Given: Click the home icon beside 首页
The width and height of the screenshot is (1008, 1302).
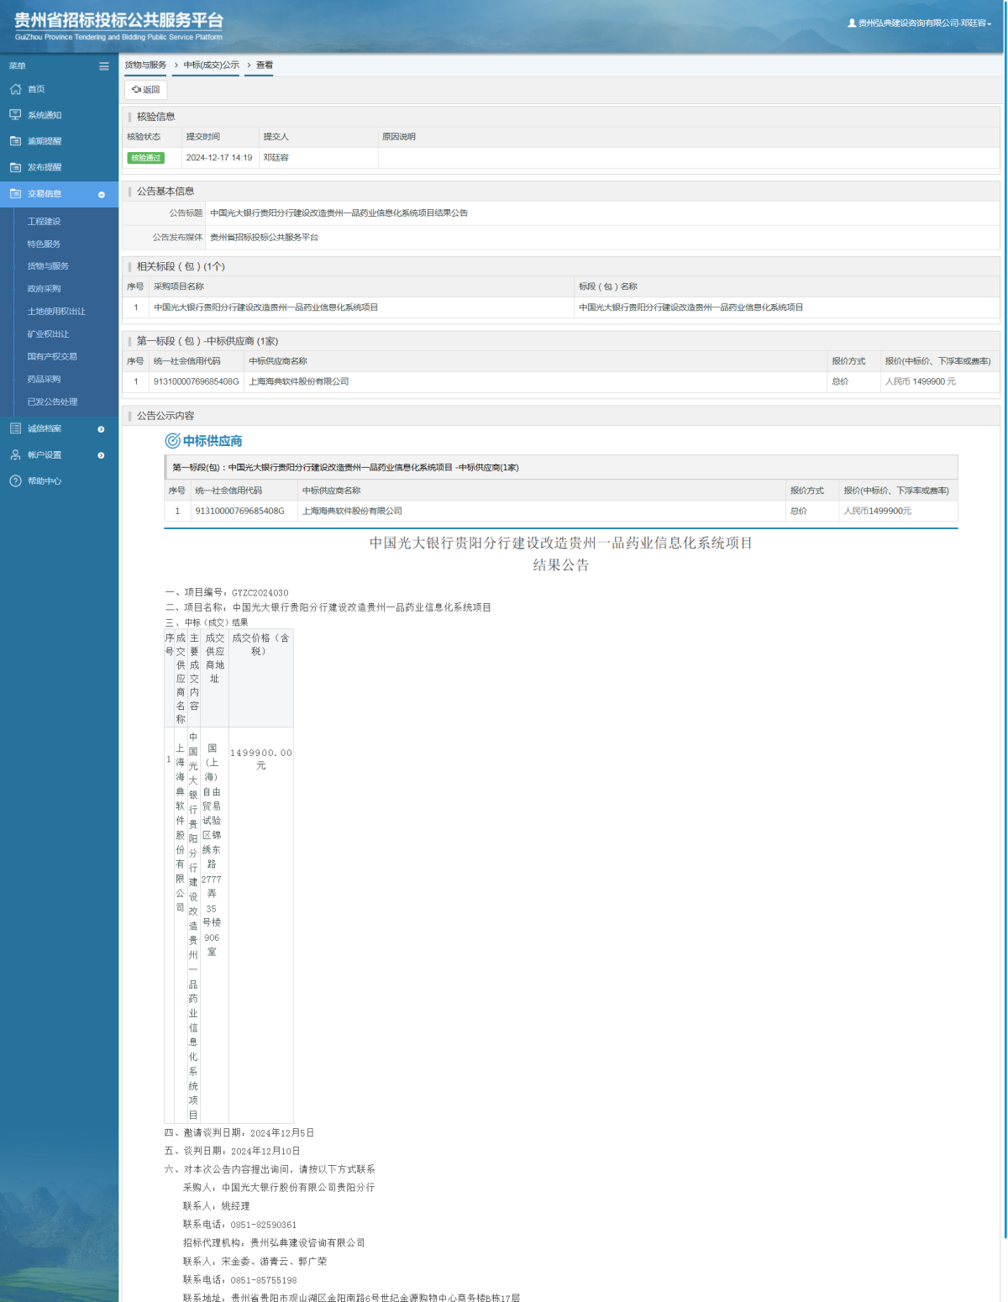Looking at the screenshot, I should coord(15,89).
